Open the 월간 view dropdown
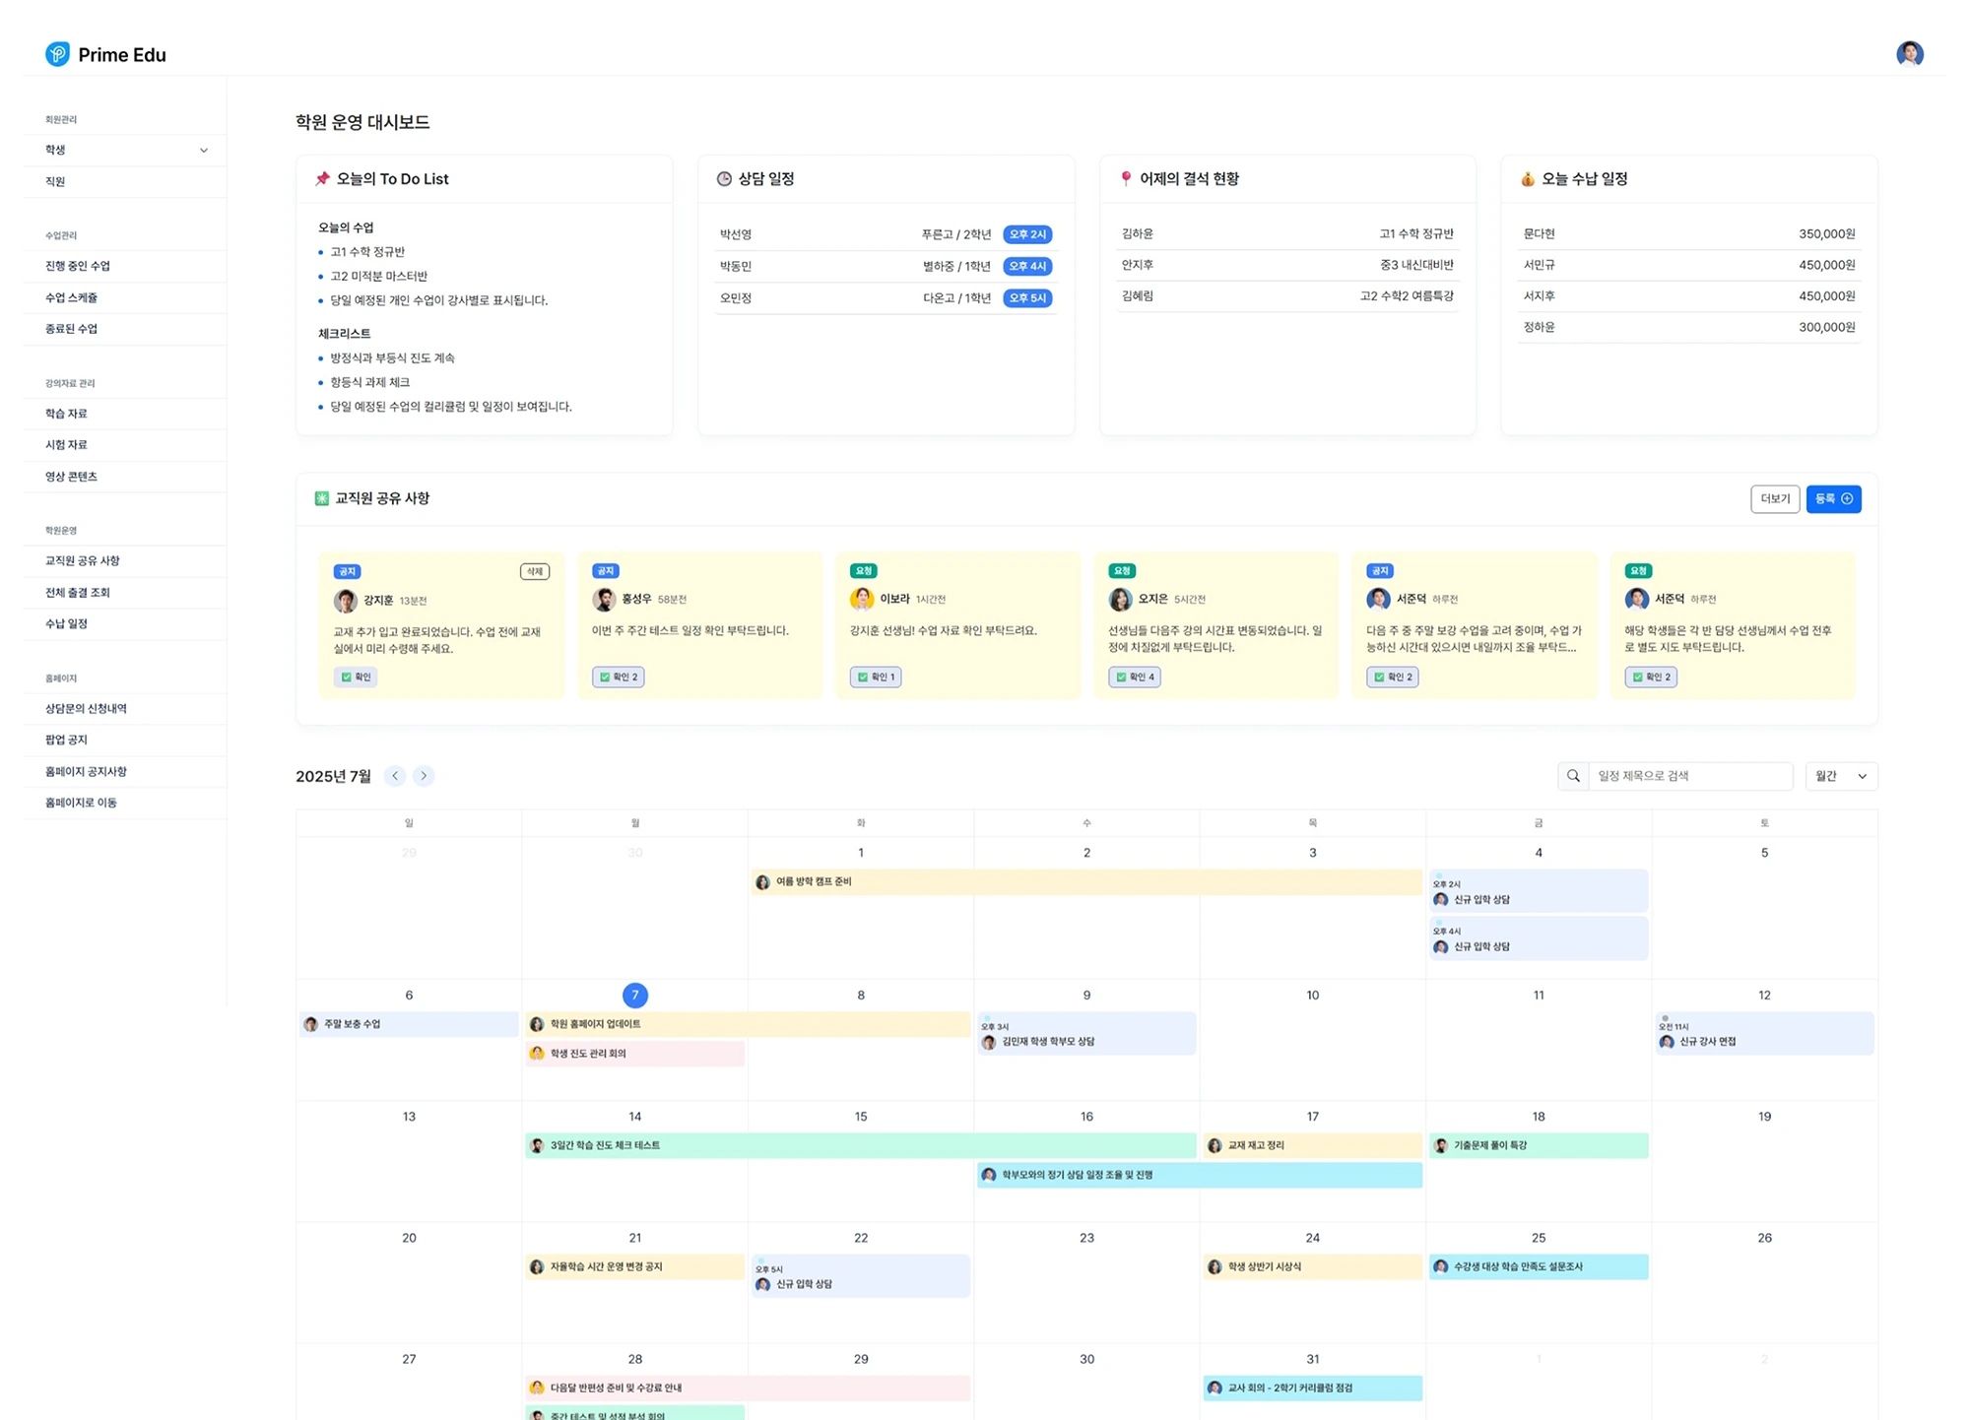The width and height of the screenshot is (1970, 1420). (1841, 776)
